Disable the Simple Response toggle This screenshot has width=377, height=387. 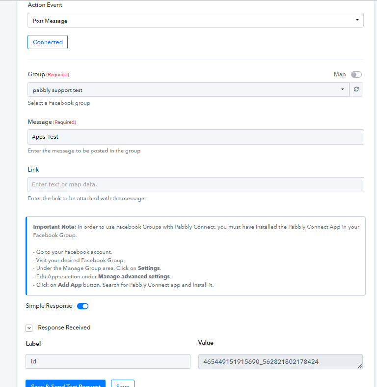pos(83,306)
